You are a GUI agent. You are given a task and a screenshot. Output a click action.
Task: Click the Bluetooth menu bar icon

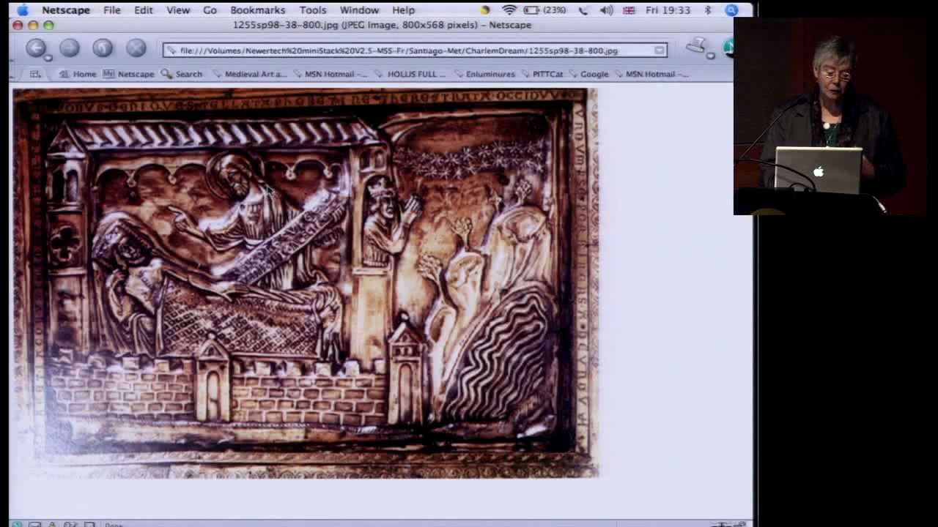(708, 10)
